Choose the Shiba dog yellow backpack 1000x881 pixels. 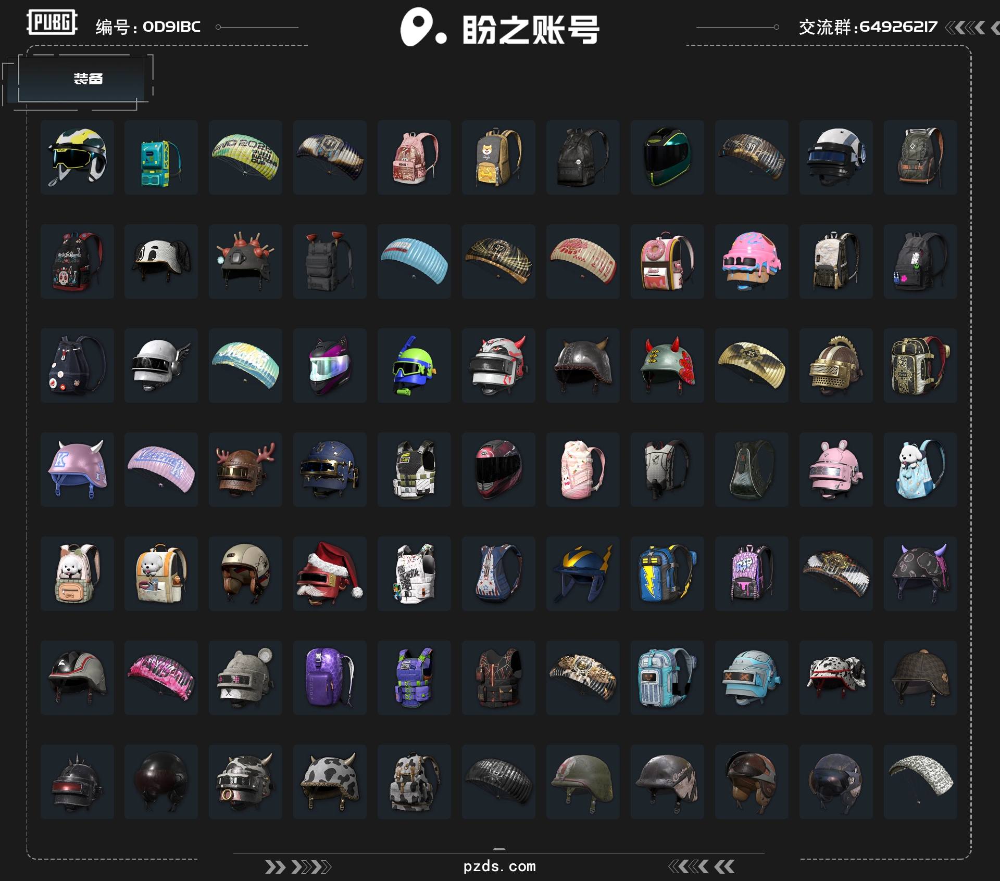tap(498, 157)
